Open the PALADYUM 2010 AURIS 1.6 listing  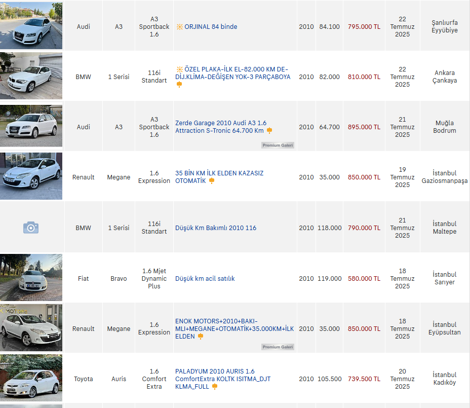coord(223,379)
